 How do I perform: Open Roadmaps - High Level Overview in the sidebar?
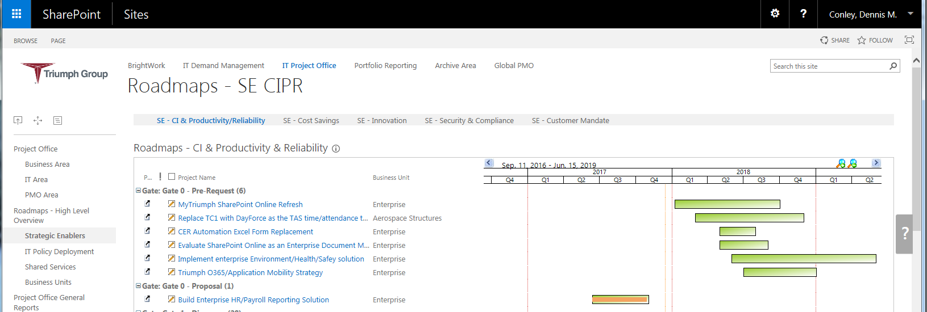pos(51,216)
